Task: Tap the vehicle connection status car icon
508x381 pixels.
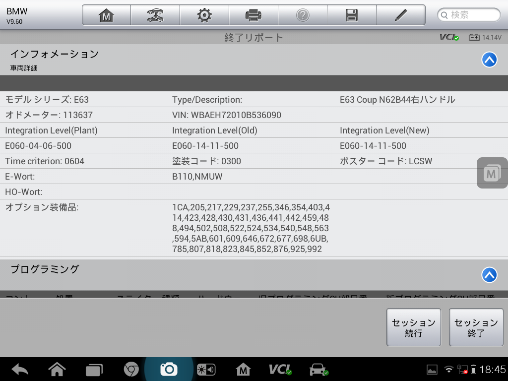Action: tap(319, 370)
